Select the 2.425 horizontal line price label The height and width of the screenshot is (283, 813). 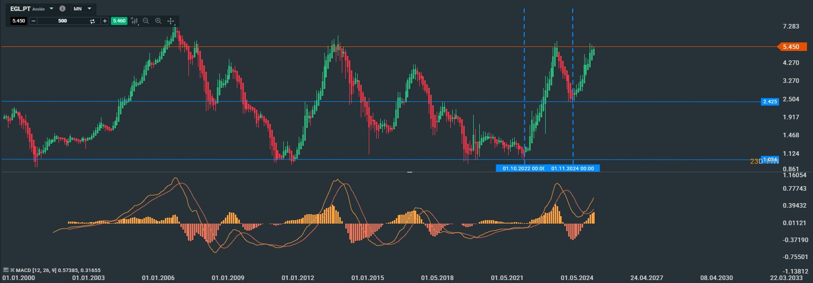coord(770,102)
